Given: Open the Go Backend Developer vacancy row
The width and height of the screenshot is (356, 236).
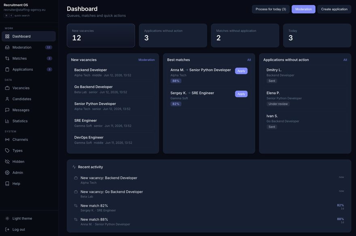Looking at the screenshot, I should click(113, 89).
